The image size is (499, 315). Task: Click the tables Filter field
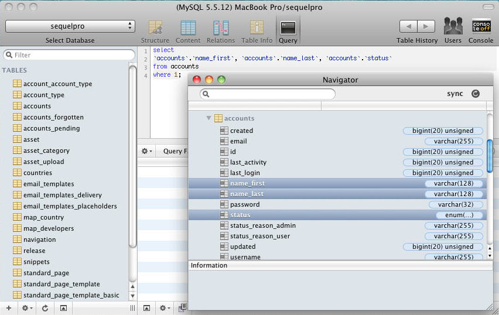(69, 54)
